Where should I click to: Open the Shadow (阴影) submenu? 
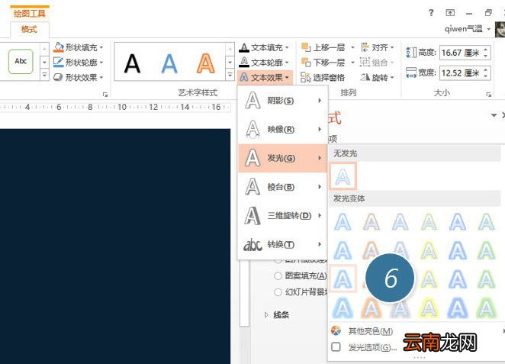click(282, 101)
